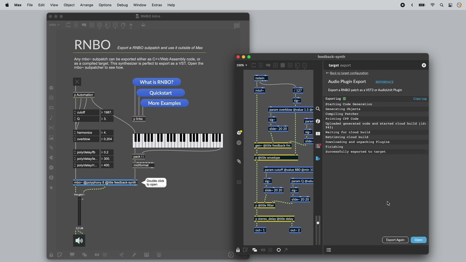Click the piano keyboard in RNBO Intro patch

[178, 140]
